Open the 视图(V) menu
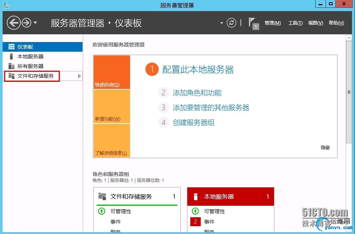 [x=316, y=23]
